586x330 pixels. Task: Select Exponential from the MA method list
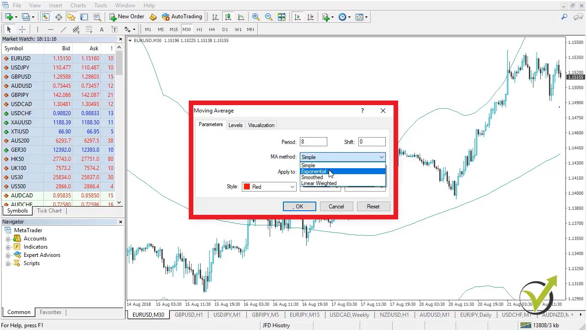pyautogui.click(x=314, y=171)
